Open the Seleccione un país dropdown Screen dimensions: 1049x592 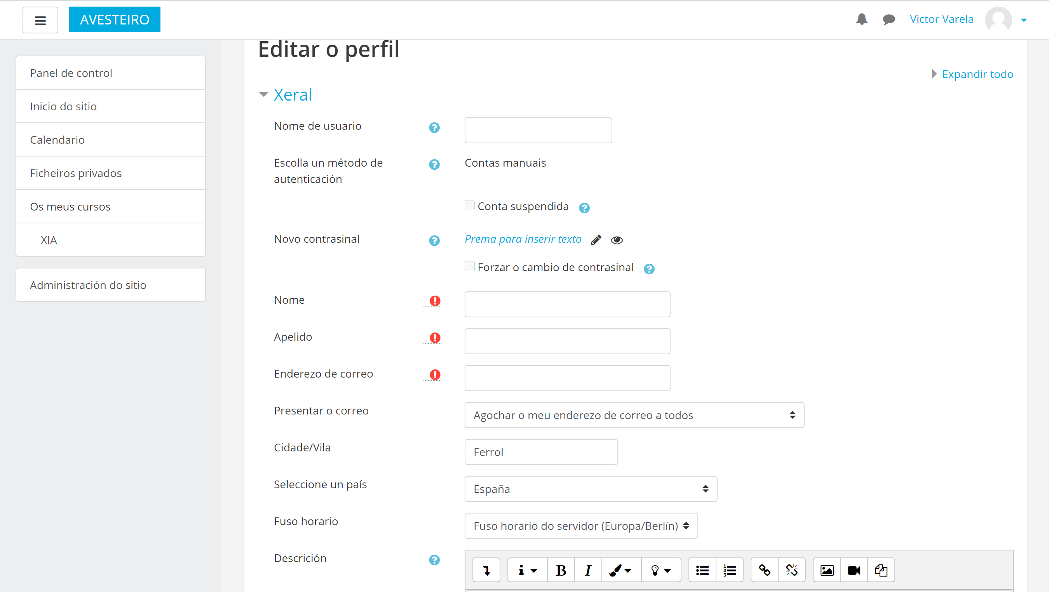click(591, 489)
